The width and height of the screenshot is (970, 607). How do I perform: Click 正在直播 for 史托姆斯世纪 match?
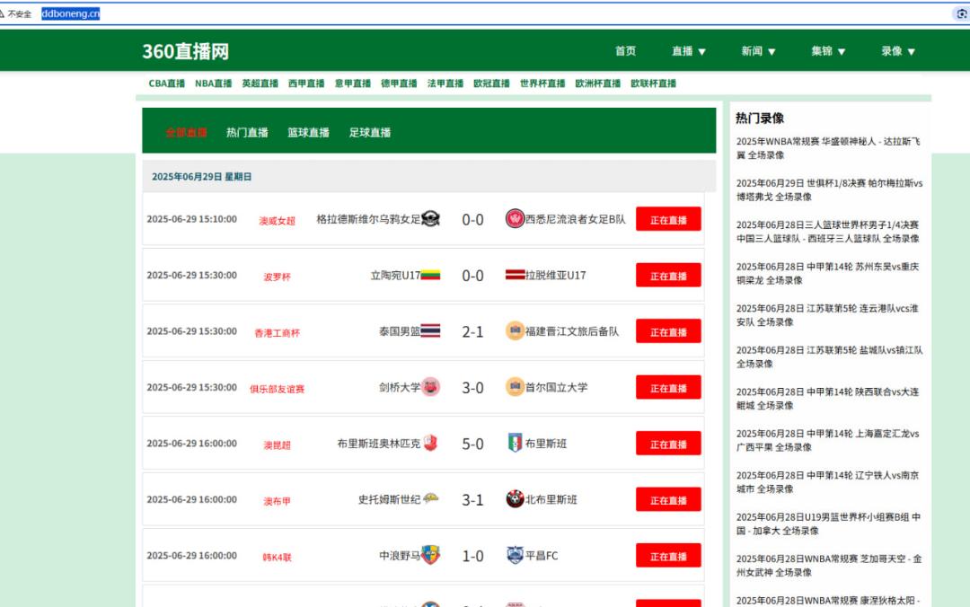click(x=668, y=499)
